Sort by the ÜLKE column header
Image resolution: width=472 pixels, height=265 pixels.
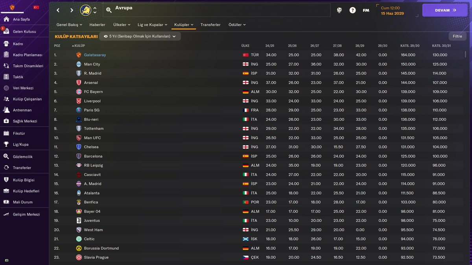[x=245, y=46]
